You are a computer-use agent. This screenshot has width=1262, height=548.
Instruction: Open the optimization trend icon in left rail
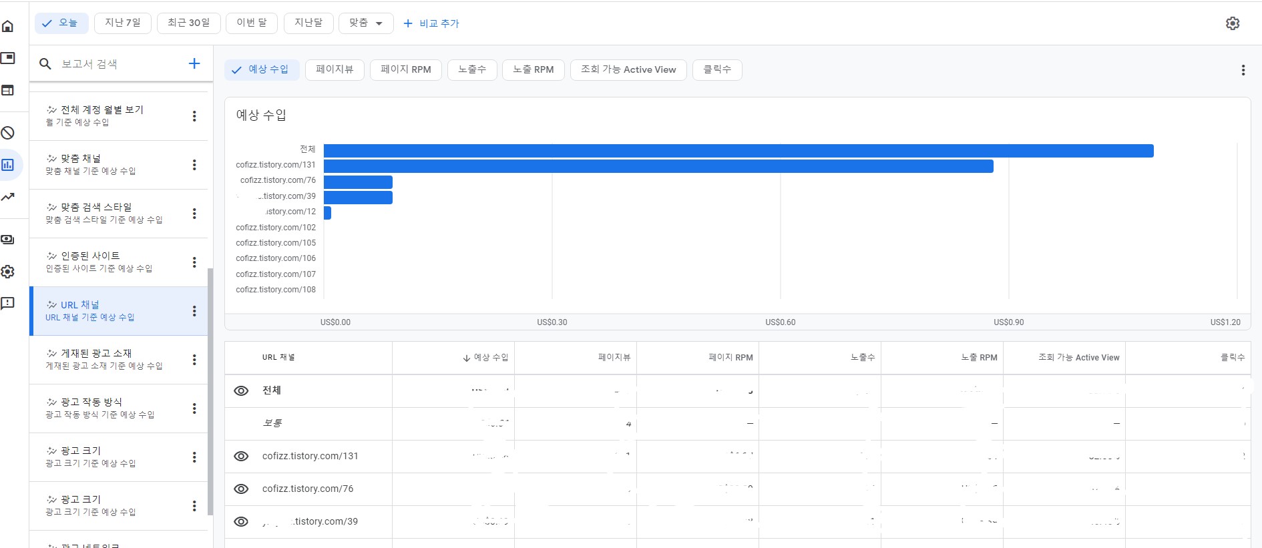(x=8, y=197)
